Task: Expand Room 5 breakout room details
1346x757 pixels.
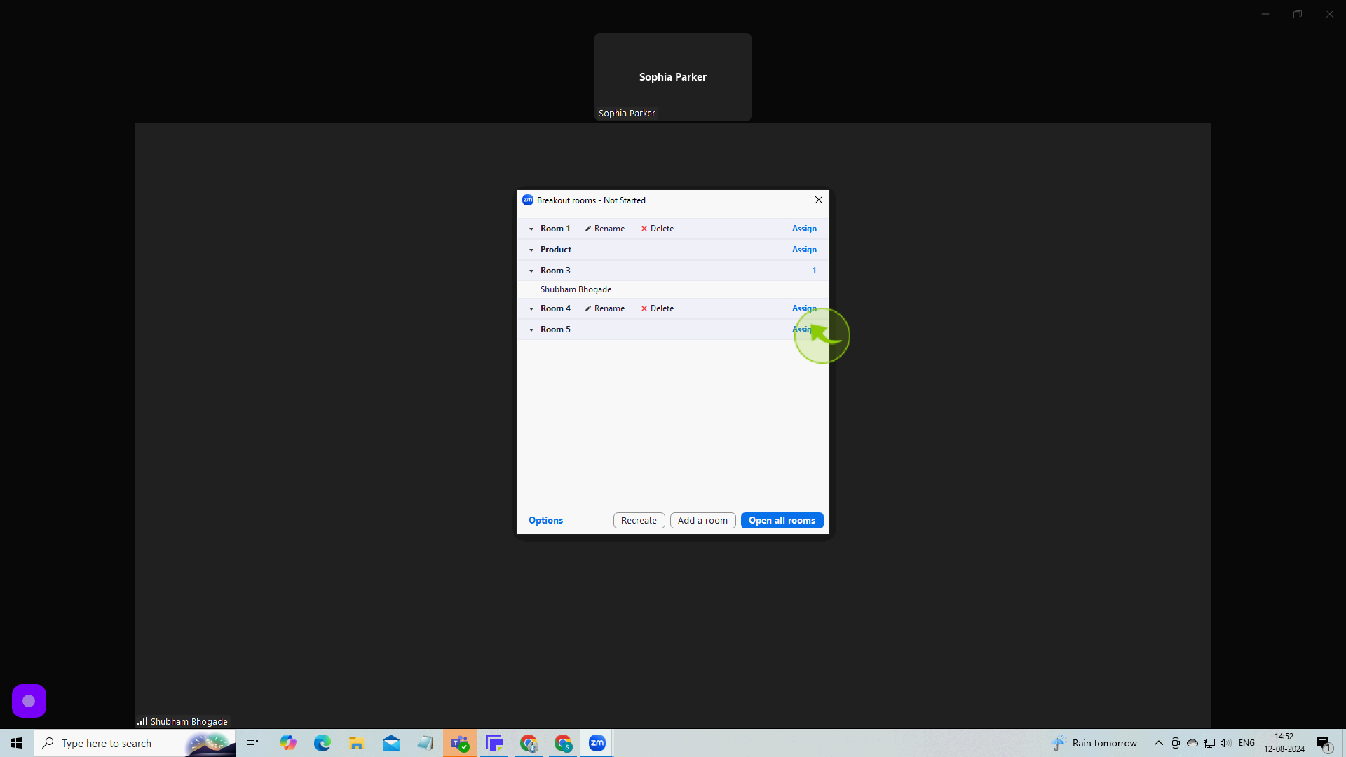Action: coord(531,329)
